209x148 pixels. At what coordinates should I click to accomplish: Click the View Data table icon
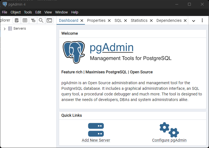[x=25, y=20]
